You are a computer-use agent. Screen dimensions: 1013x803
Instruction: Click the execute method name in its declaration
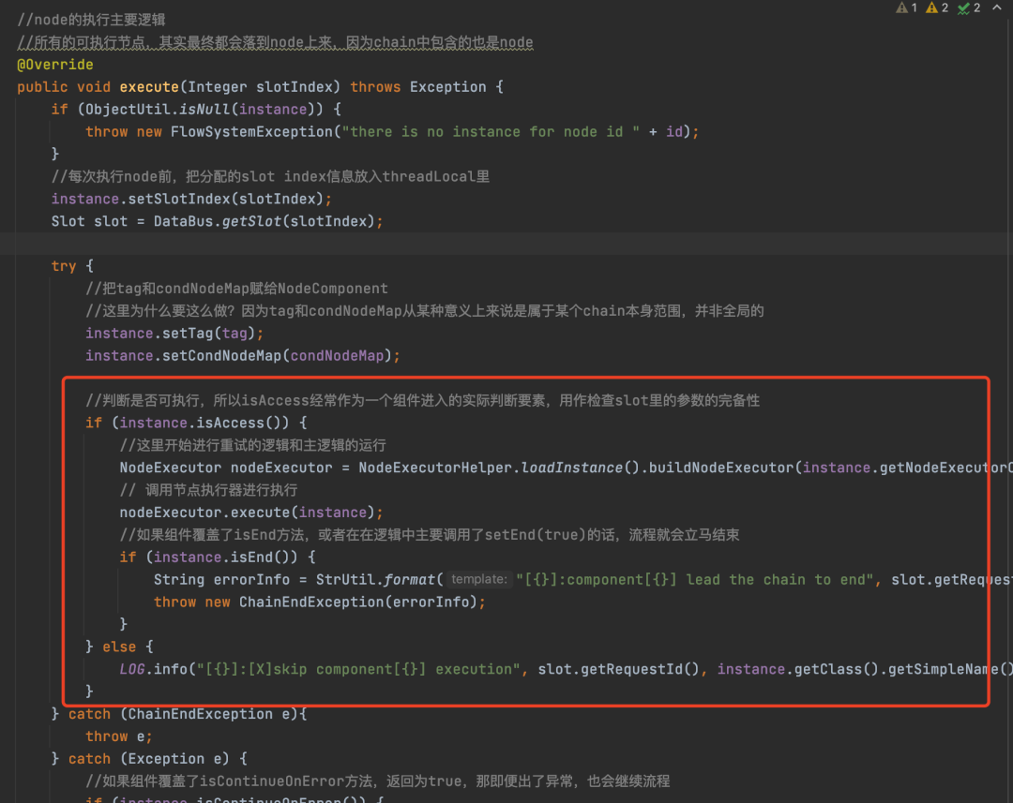tap(149, 87)
